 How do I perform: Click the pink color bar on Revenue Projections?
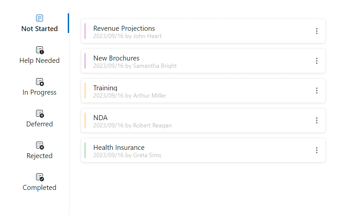point(85,31)
